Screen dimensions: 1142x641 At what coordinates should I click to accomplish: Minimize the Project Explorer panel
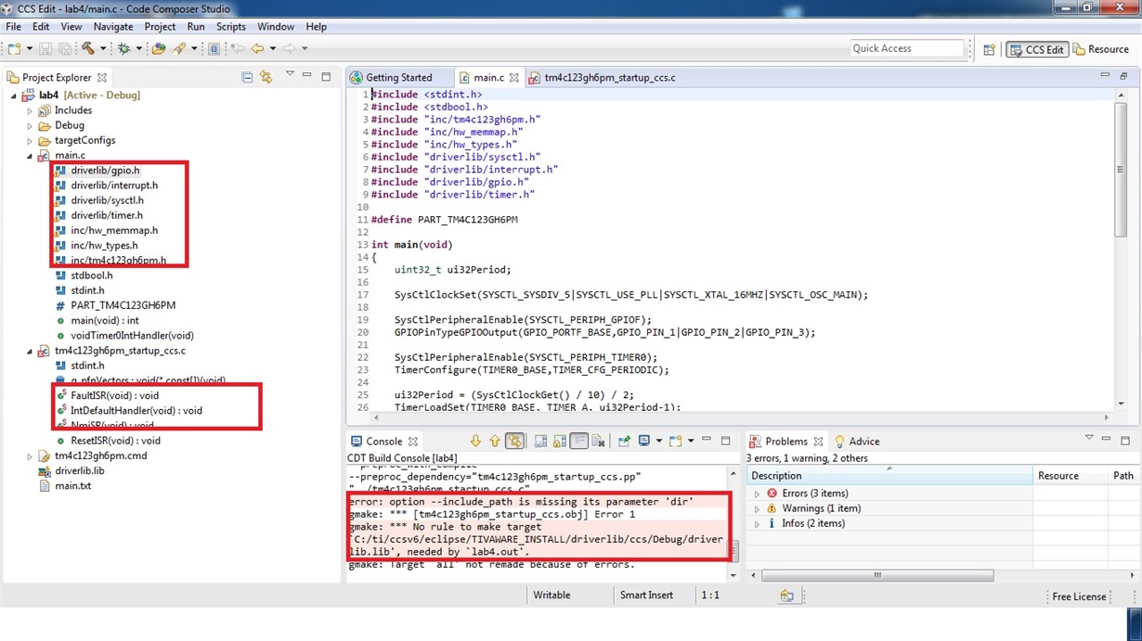click(306, 75)
